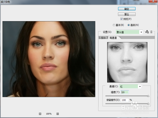Click the 保留细节 preserve details slider handle
This screenshot has width=158, height=118.
148,103
